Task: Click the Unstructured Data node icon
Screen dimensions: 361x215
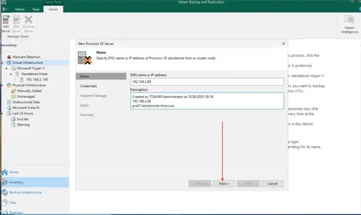Action: pyautogui.click(x=9, y=102)
